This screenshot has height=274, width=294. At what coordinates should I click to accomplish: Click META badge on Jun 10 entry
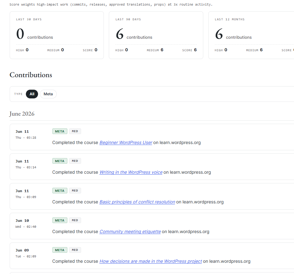(60, 221)
